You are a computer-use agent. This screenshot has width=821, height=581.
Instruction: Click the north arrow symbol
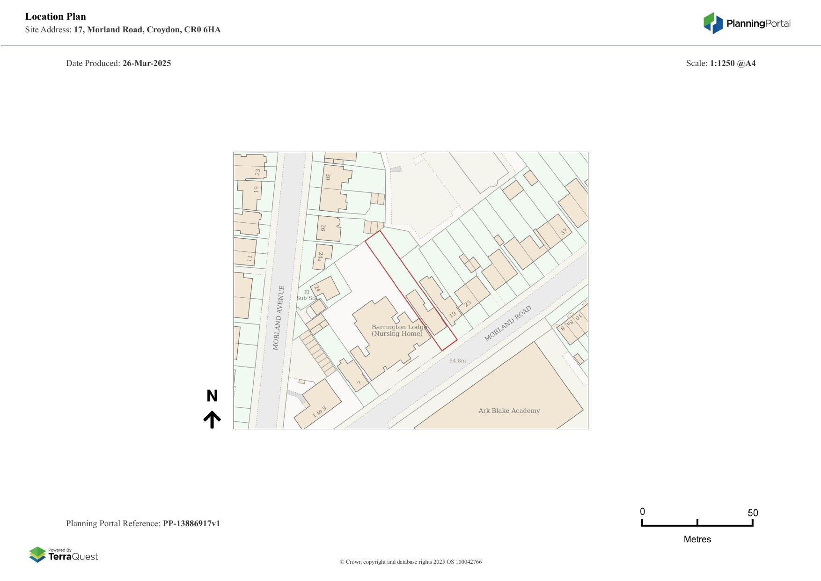[x=212, y=419]
